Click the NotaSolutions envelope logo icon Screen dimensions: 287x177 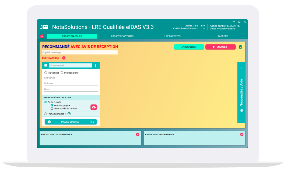[x=44, y=27]
